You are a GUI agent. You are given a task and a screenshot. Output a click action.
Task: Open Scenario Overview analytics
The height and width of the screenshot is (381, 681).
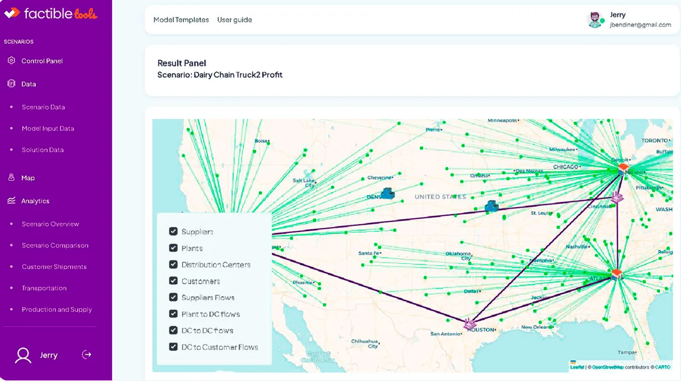[50, 224]
